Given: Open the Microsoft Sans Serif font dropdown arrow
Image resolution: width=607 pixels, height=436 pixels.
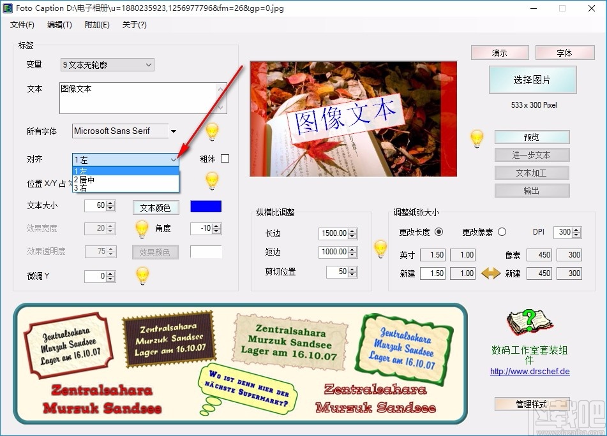Looking at the screenshot, I should pyautogui.click(x=174, y=131).
